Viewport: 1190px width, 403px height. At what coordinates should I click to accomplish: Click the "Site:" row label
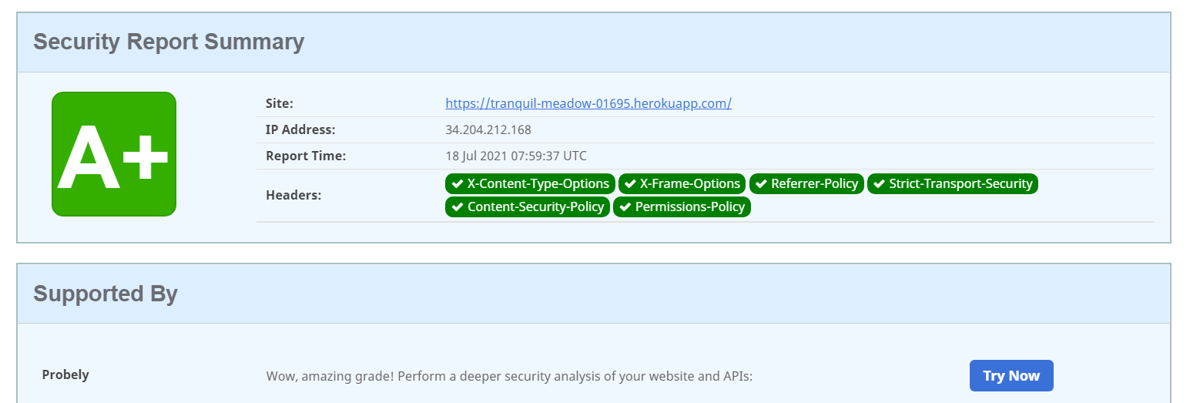click(280, 103)
